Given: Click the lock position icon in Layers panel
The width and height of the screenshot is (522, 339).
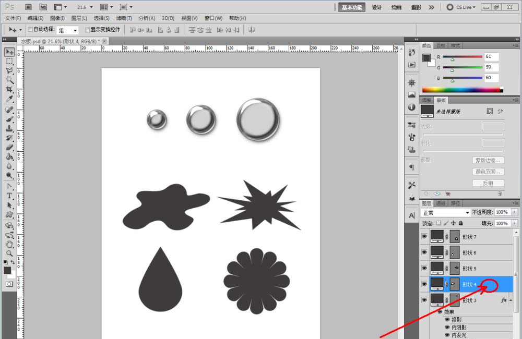Looking at the screenshot, I should 453,223.
